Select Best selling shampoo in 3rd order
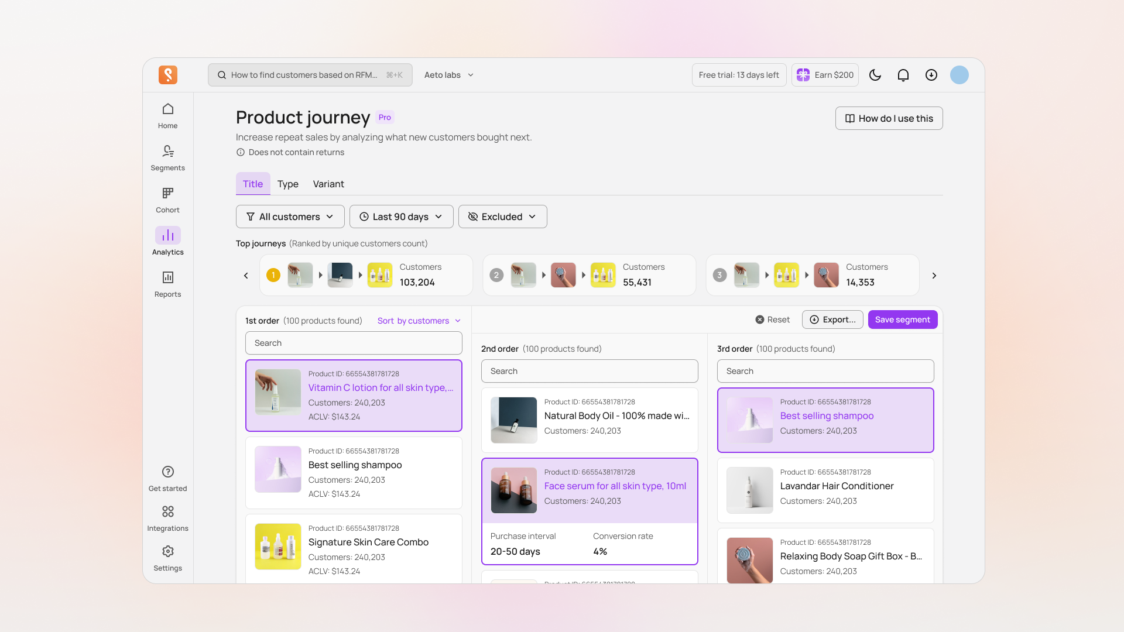 [825, 420]
